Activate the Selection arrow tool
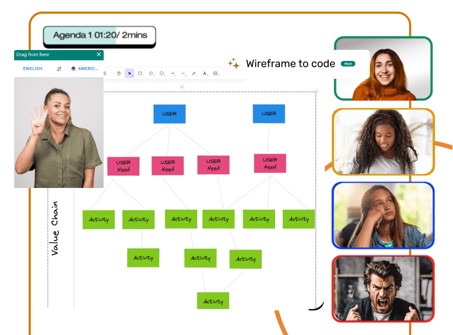The width and height of the screenshot is (453, 335). tap(130, 74)
